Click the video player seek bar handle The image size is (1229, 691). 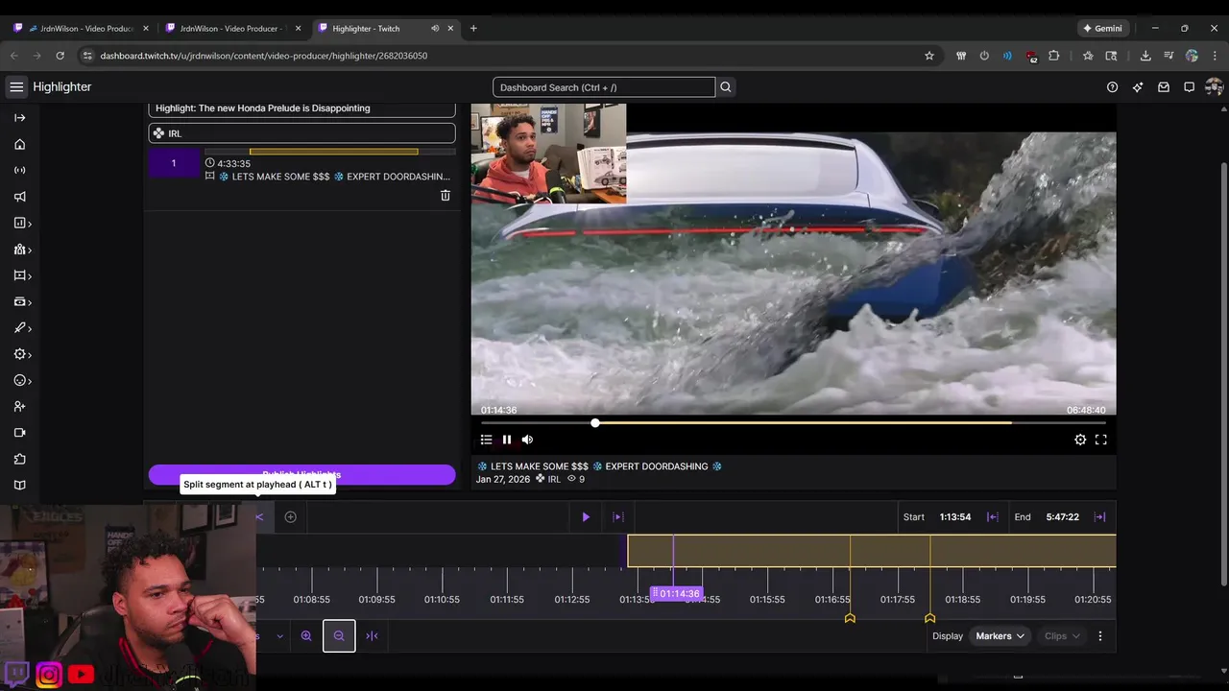pos(595,422)
